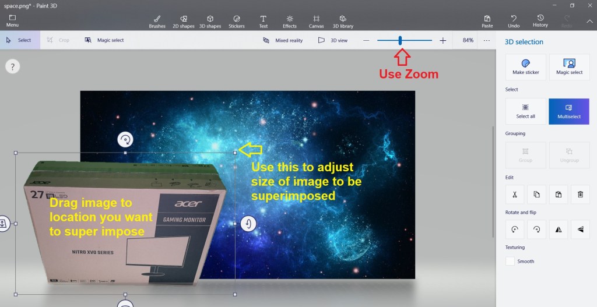Open the three-dot more options menu

coord(487,40)
